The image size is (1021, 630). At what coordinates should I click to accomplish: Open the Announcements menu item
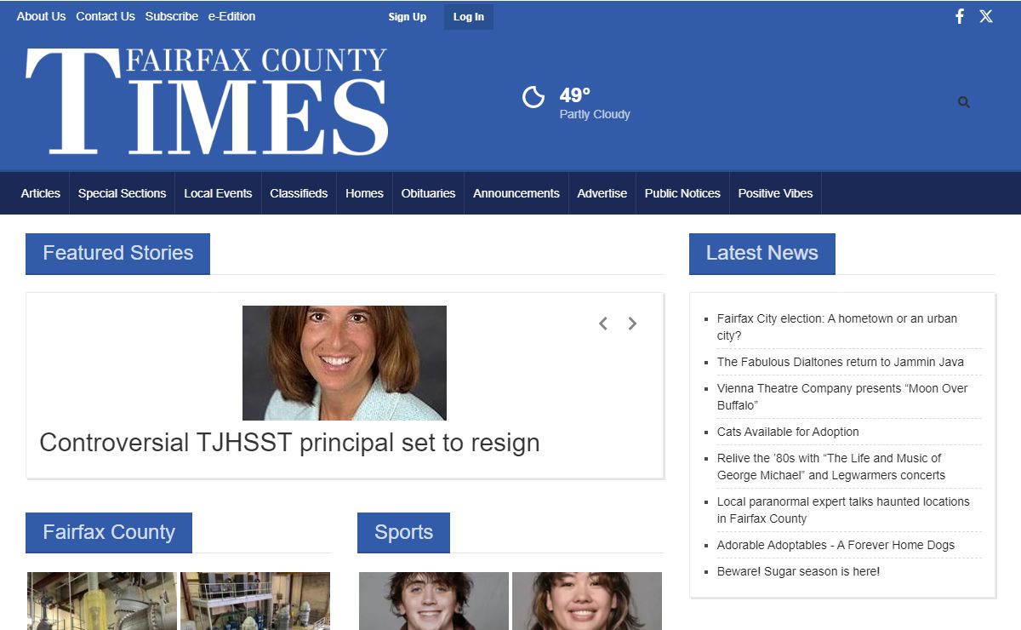(x=516, y=193)
